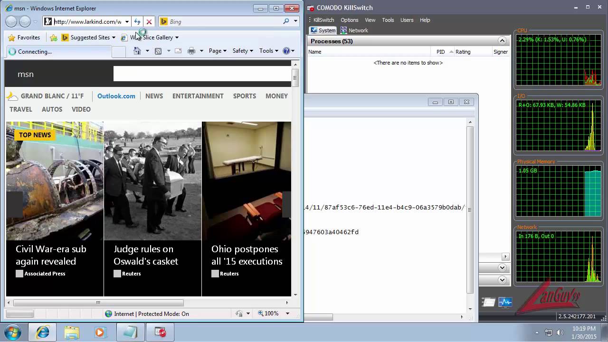Click the IE horizontal scrollbar thumb

98,303
